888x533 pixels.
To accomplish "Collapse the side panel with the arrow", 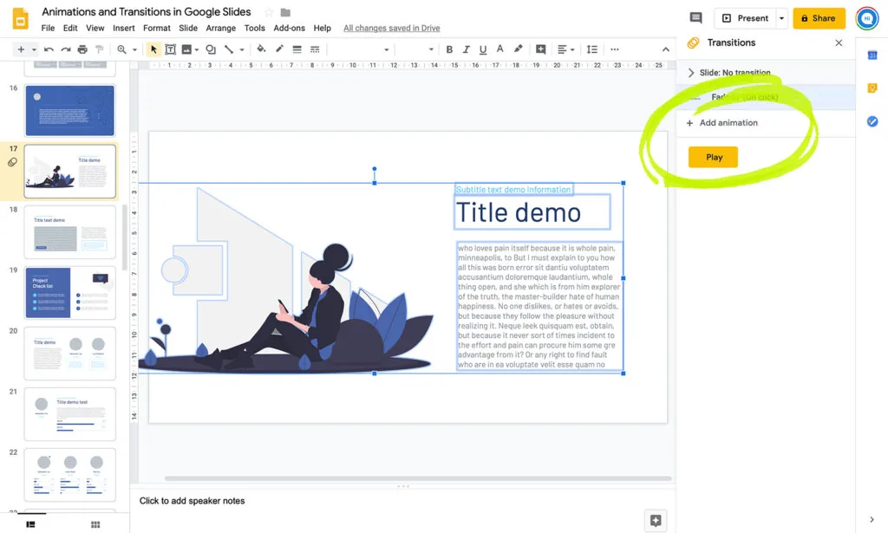I will tap(872, 519).
